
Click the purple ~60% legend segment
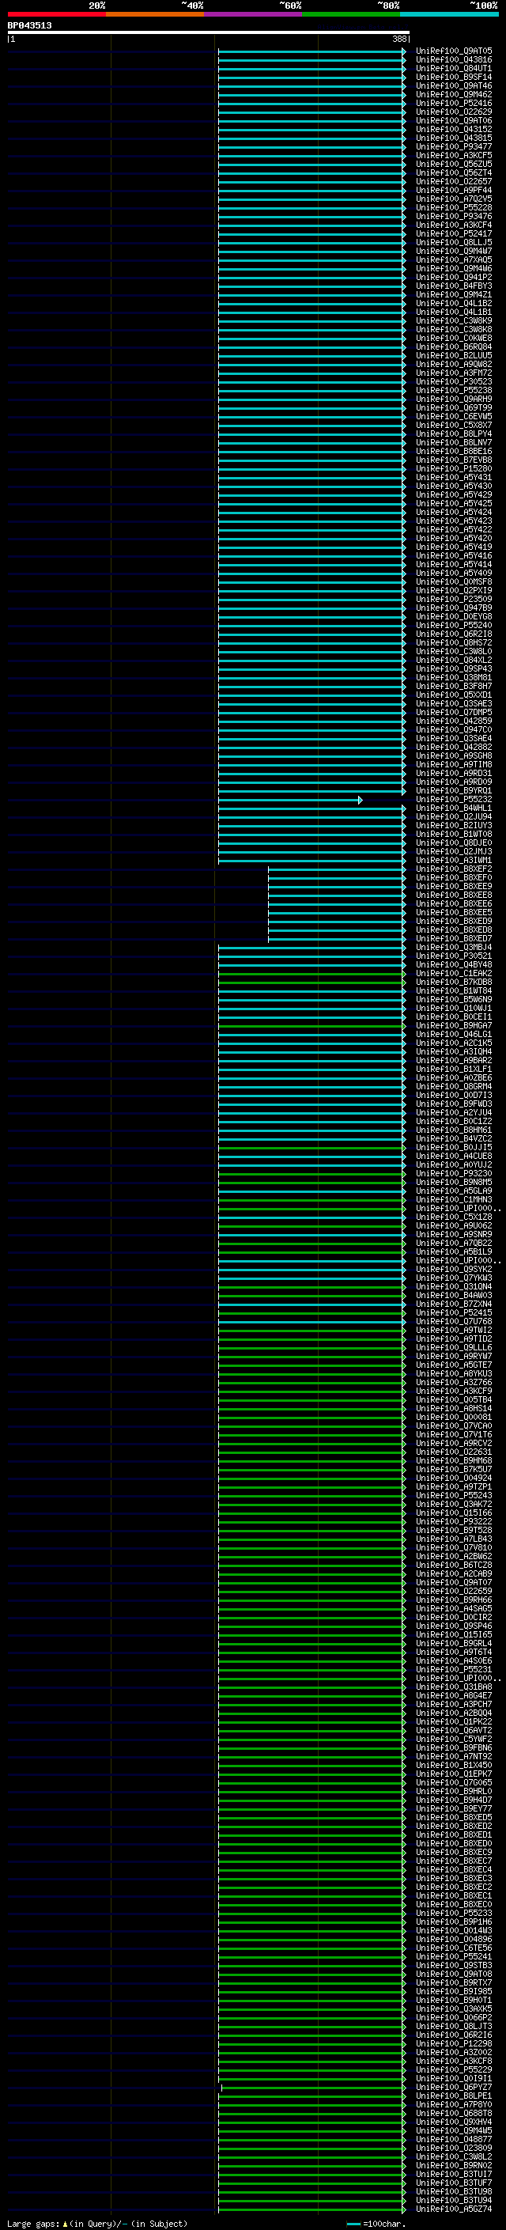pos(254,14)
